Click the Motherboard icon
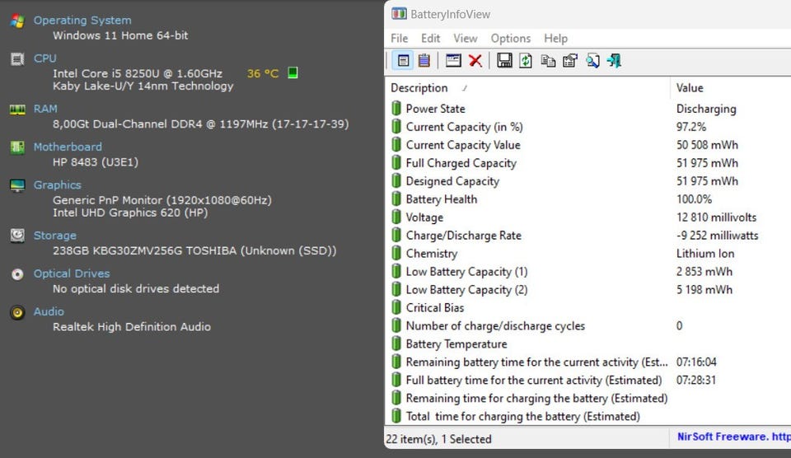The width and height of the screenshot is (791, 458). click(x=17, y=147)
